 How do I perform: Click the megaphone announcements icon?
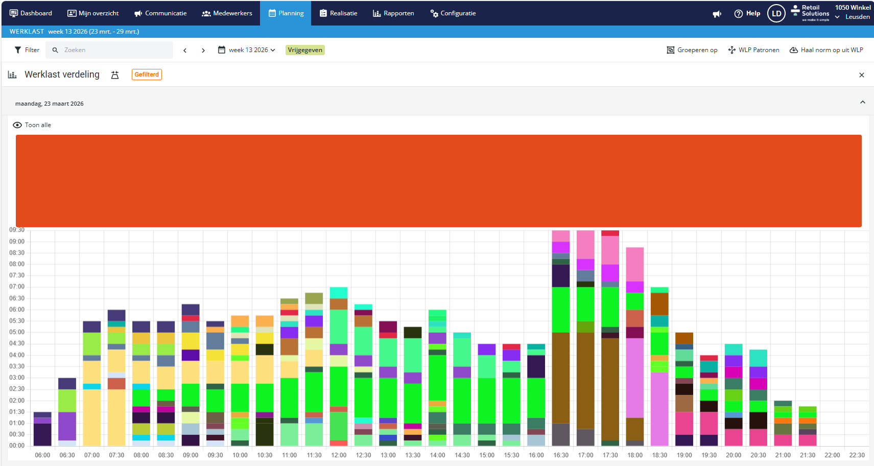pyautogui.click(x=717, y=14)
